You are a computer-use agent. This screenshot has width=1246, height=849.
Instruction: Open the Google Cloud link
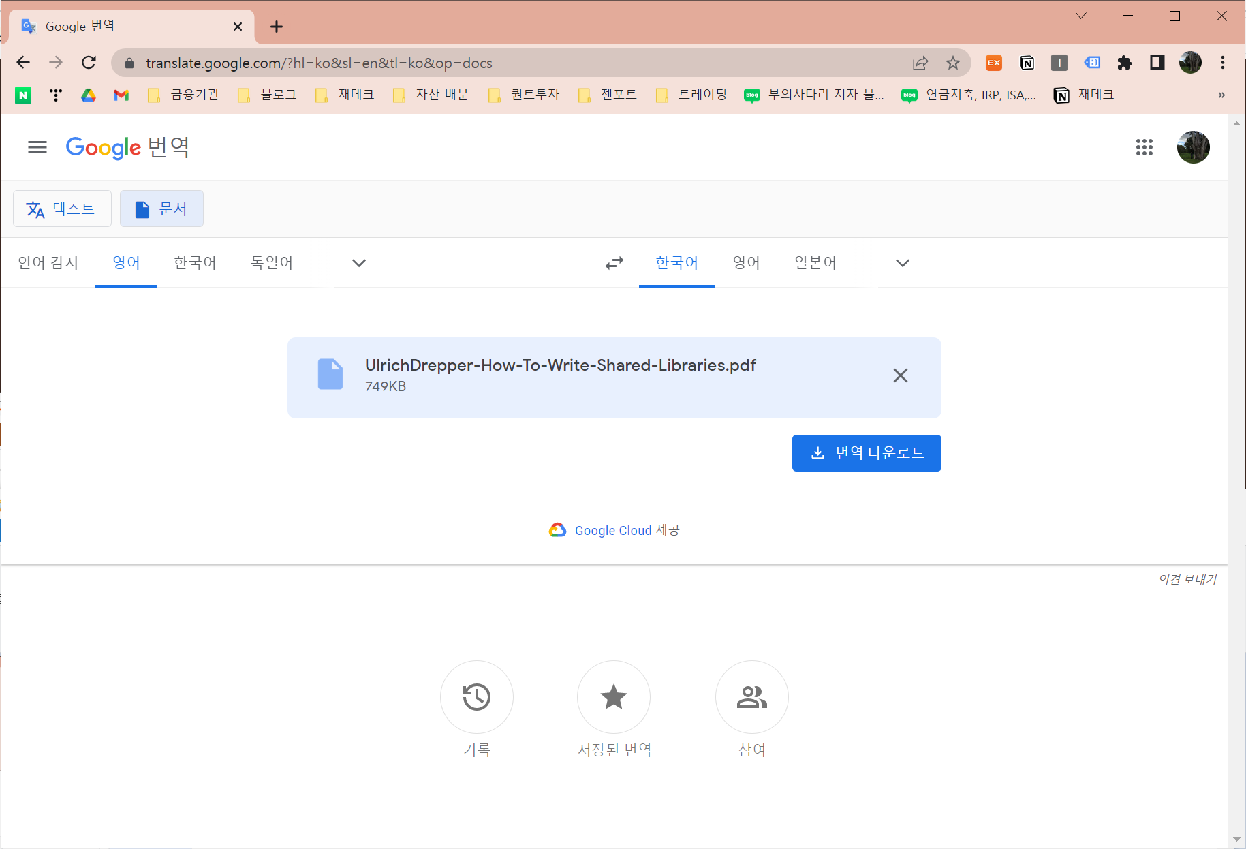(x=613, y=531)
